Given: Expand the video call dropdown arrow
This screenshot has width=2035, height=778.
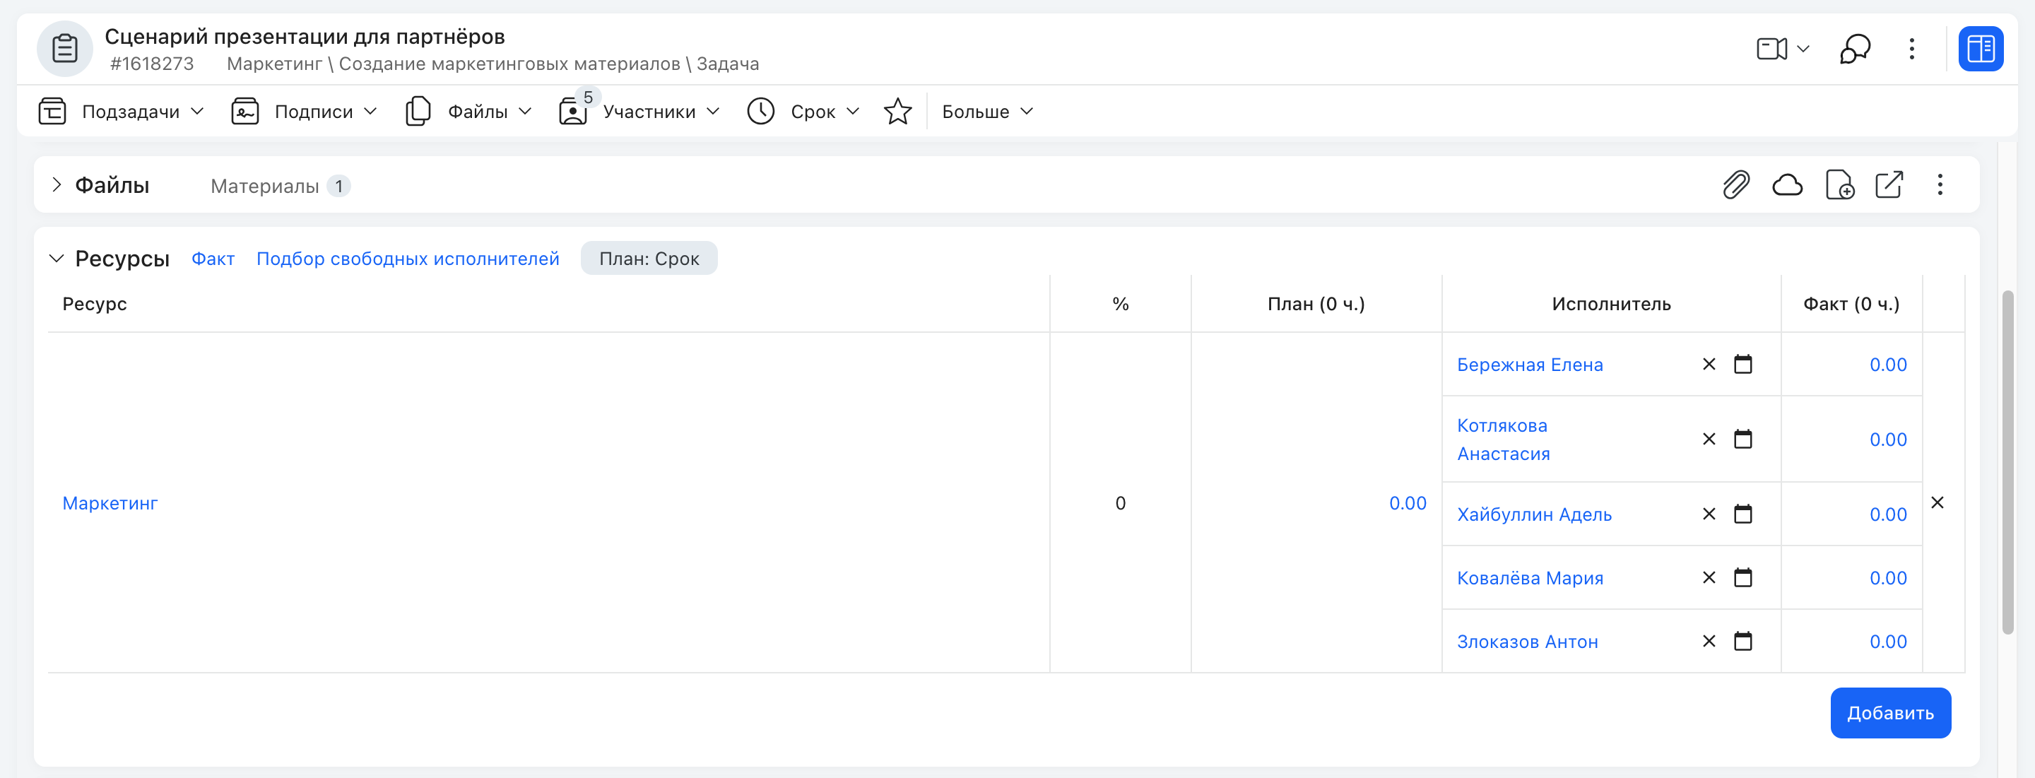Looking at the screenshot, I should pos(1803,49).
